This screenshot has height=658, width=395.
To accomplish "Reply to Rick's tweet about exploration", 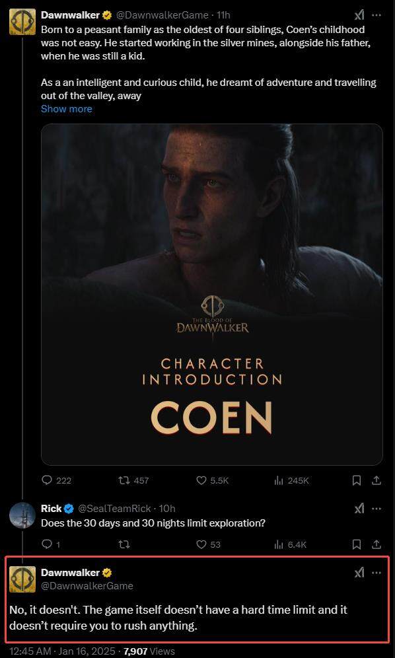I will coord(47,544).
